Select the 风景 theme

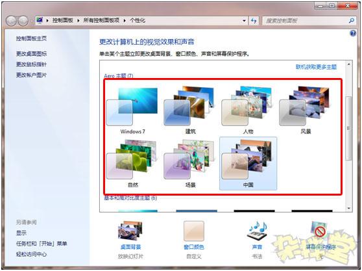click(306, 110)
